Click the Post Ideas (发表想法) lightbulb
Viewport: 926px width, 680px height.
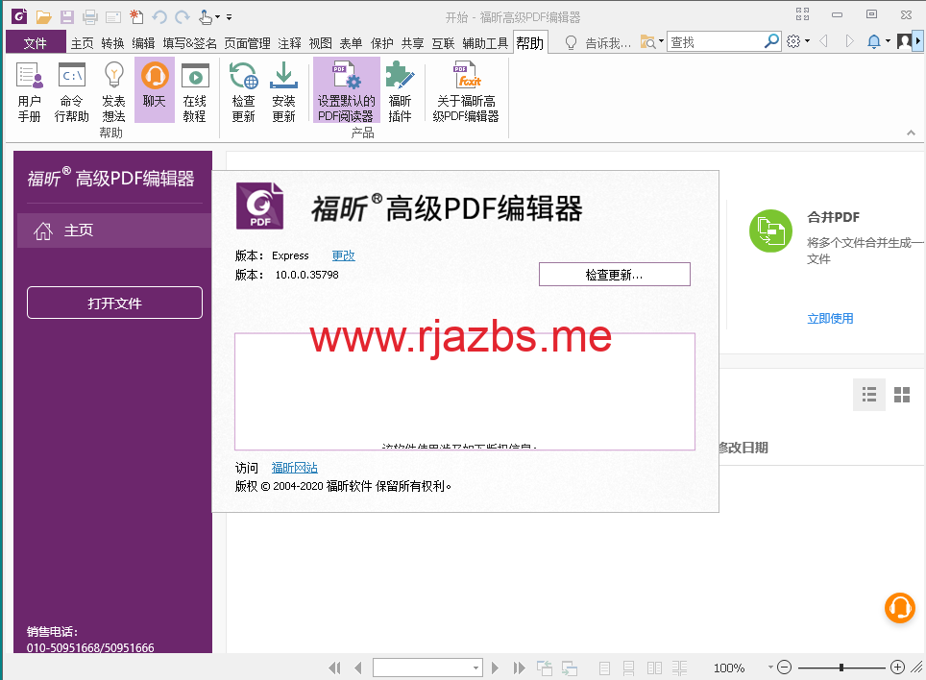[x=113, y=91]
